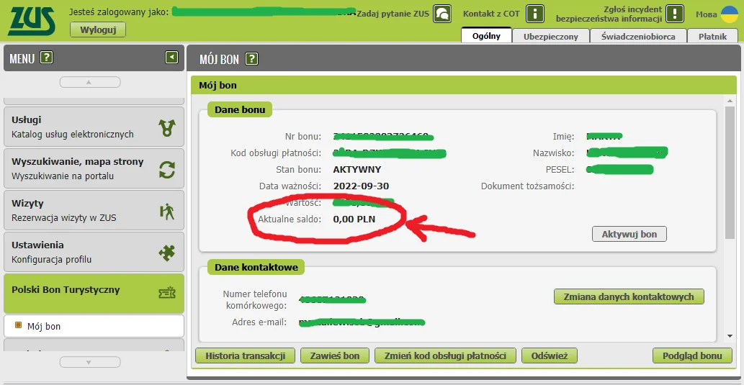Open the MENU help question-mark icon
Screen dimensions: 744x385
46,58
